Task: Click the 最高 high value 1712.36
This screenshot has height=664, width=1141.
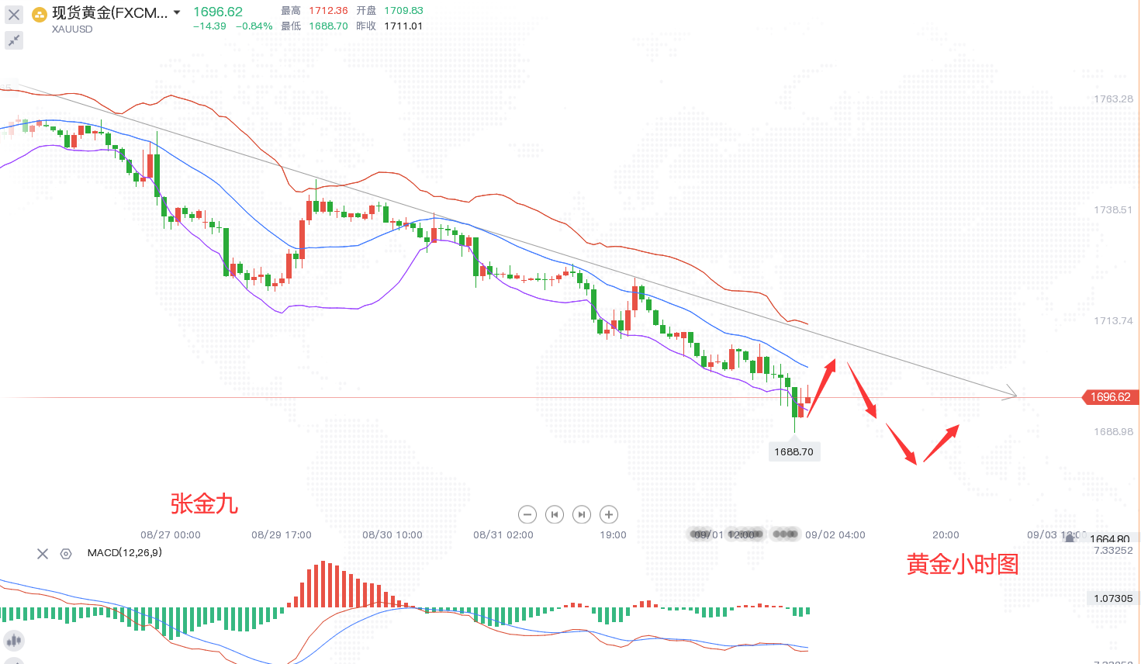Action: (328, 11)
